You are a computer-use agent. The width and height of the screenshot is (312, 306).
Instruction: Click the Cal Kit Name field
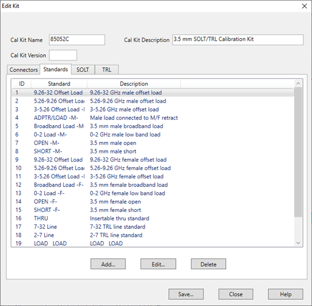[77, 40]
